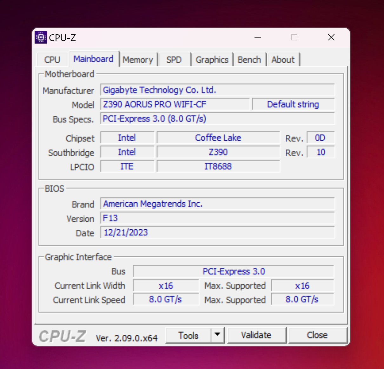Expand the Tools dropdown arrow
Viewport: 384px width, 369px height.
pos(218,335)
